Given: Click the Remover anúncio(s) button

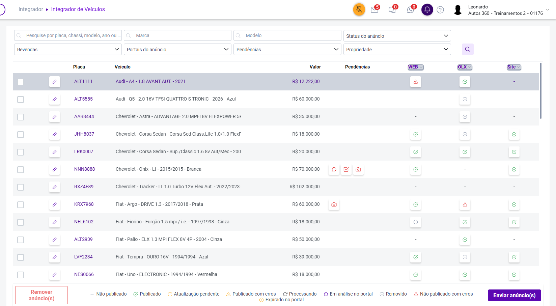Looking at the screenshot, I should [41, 295].
